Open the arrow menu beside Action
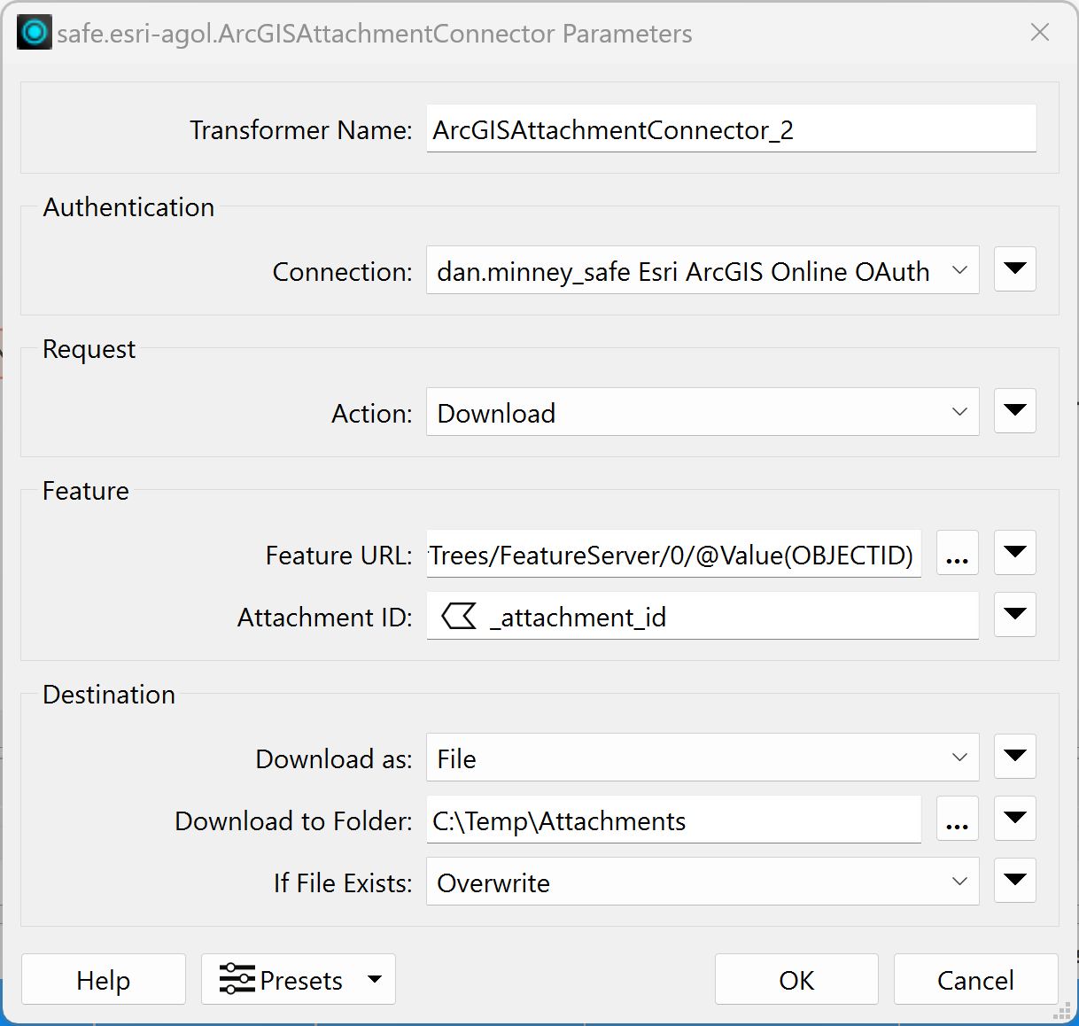 tap(1015, 410)
